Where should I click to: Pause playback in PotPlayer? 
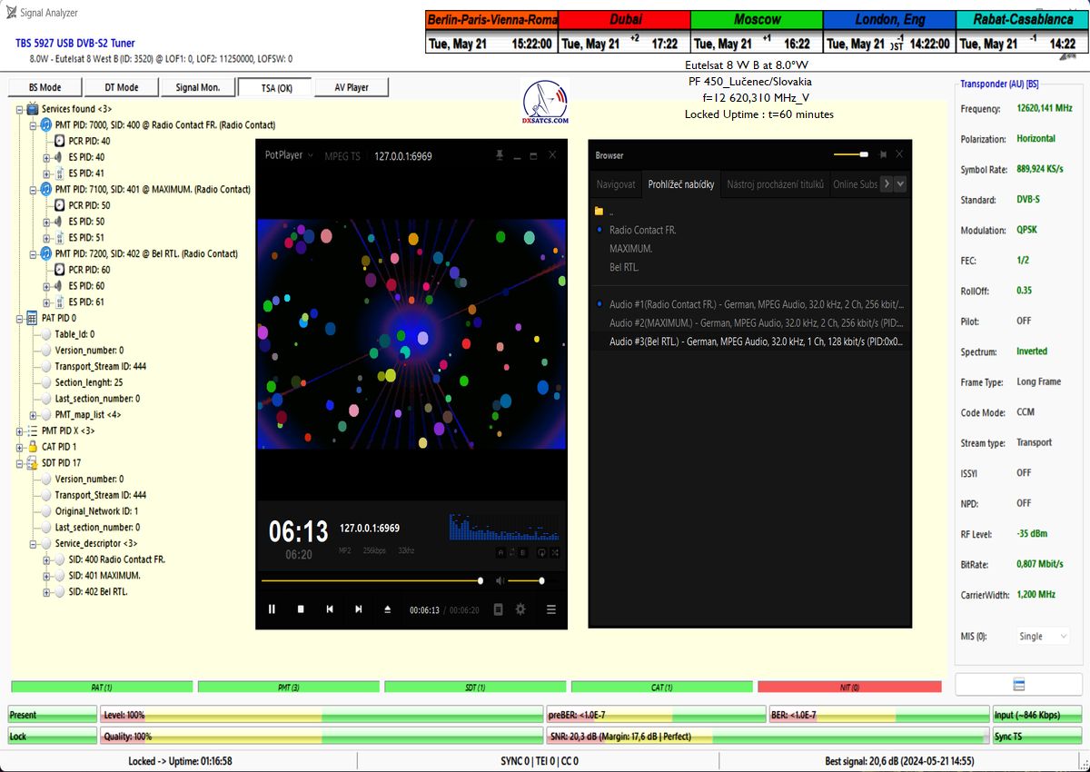tap(272, 609)
